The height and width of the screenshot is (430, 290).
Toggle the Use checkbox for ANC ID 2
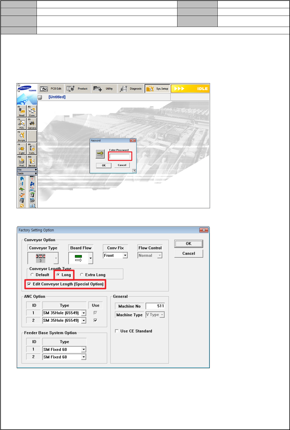95,320
